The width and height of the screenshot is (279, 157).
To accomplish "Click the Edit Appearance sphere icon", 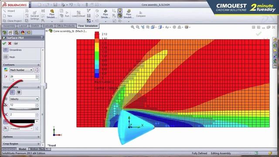I will (174, 27).
